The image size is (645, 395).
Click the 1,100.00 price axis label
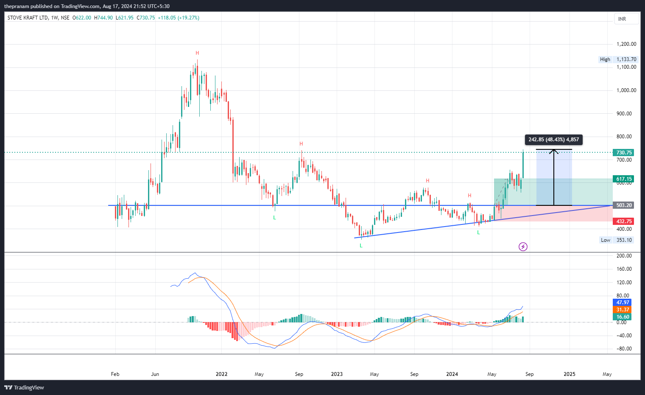pos(626,67)
